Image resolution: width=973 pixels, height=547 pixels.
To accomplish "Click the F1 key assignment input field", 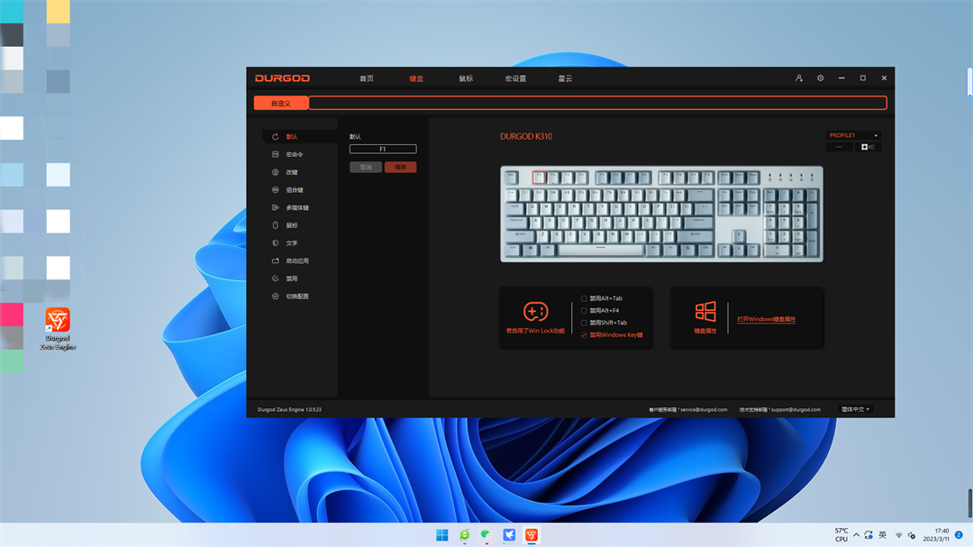I will tap(383, 149).
